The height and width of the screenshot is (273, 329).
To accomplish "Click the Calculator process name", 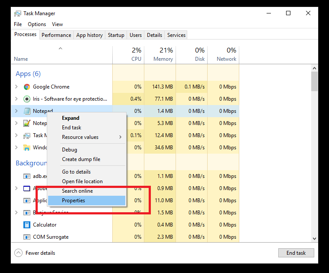I will tap(45, 225).
